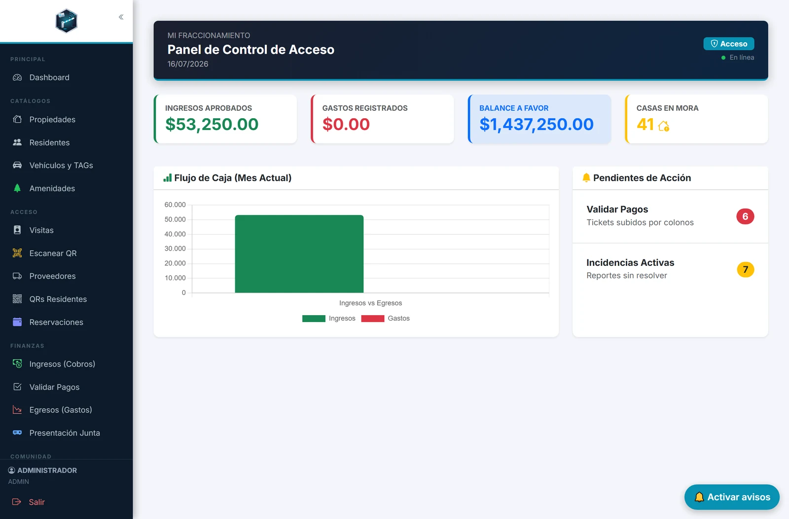789x519 pixels.
Task: Log out via Salir link
Action: [36, 502]
